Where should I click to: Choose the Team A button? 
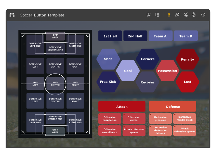[x=161, y=36]
